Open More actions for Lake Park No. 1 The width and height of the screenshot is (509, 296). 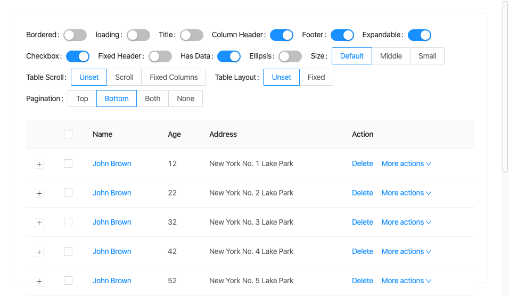406,163
